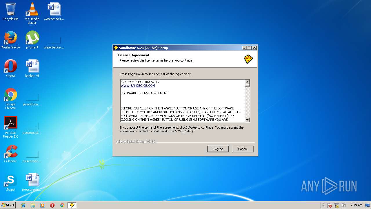Open the Action Center flag tray icon
The image size is (371, 209).
coord(330,205)
